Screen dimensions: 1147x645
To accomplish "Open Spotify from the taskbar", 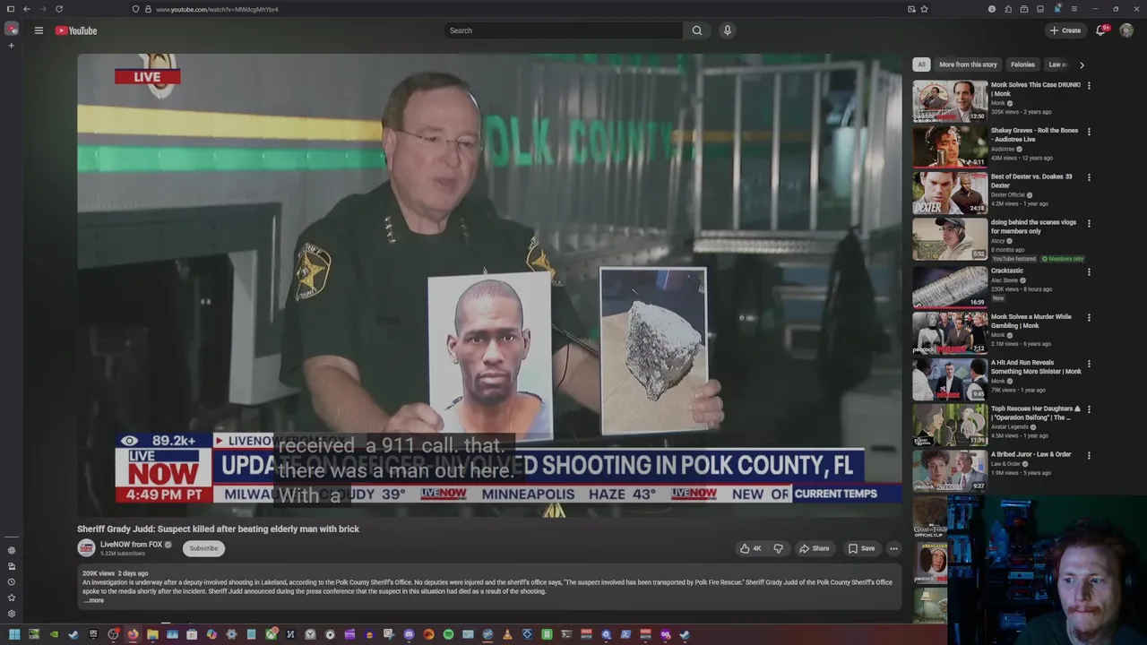I will click(448, 634).
